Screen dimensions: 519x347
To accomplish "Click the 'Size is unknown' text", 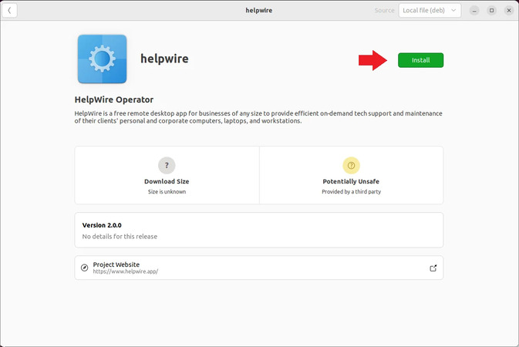I will tap(167, 192).
